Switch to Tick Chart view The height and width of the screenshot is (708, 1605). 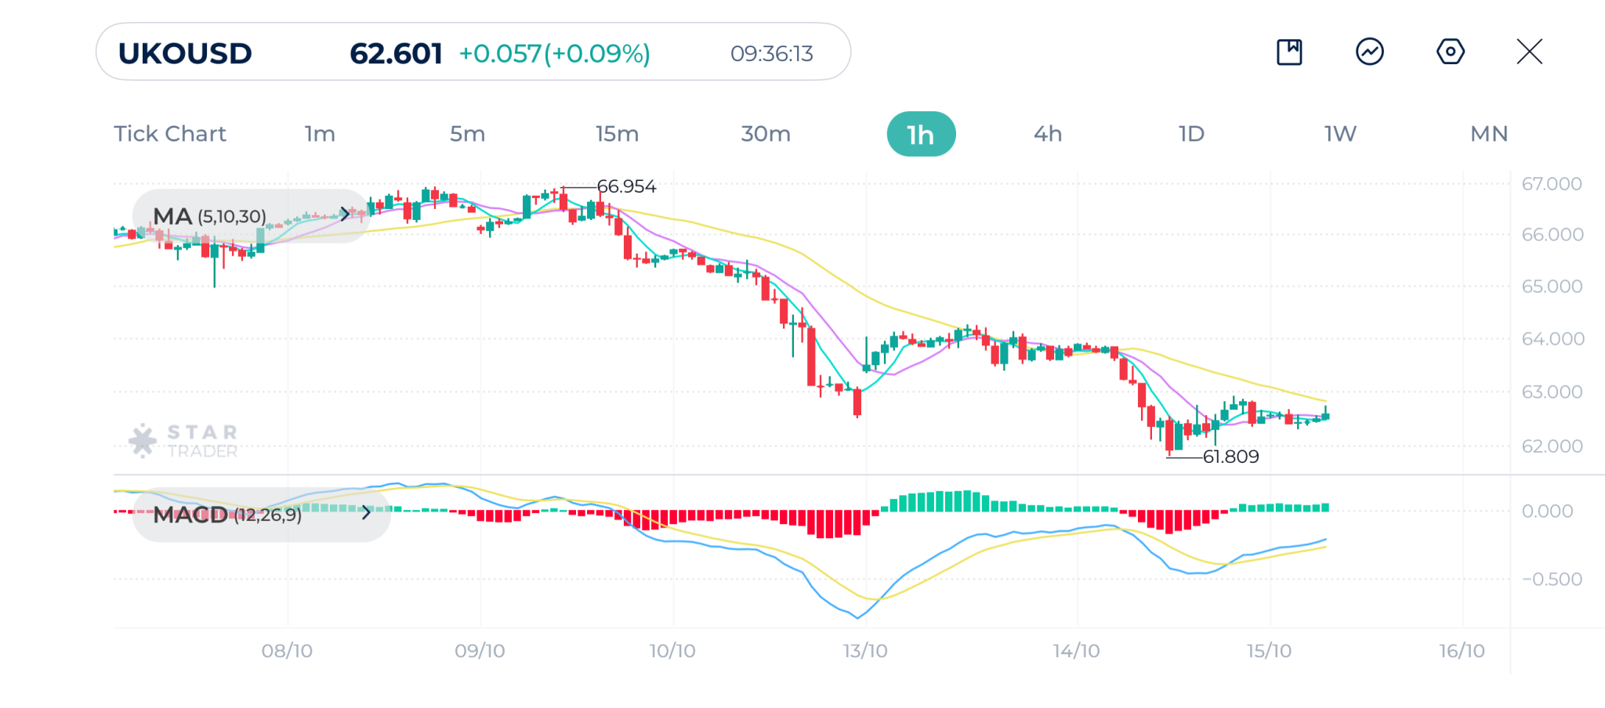(x=170, y=134)
